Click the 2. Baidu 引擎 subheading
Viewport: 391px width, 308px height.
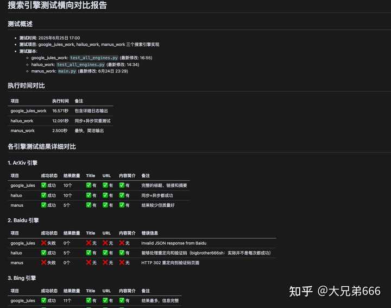[23, 220]
